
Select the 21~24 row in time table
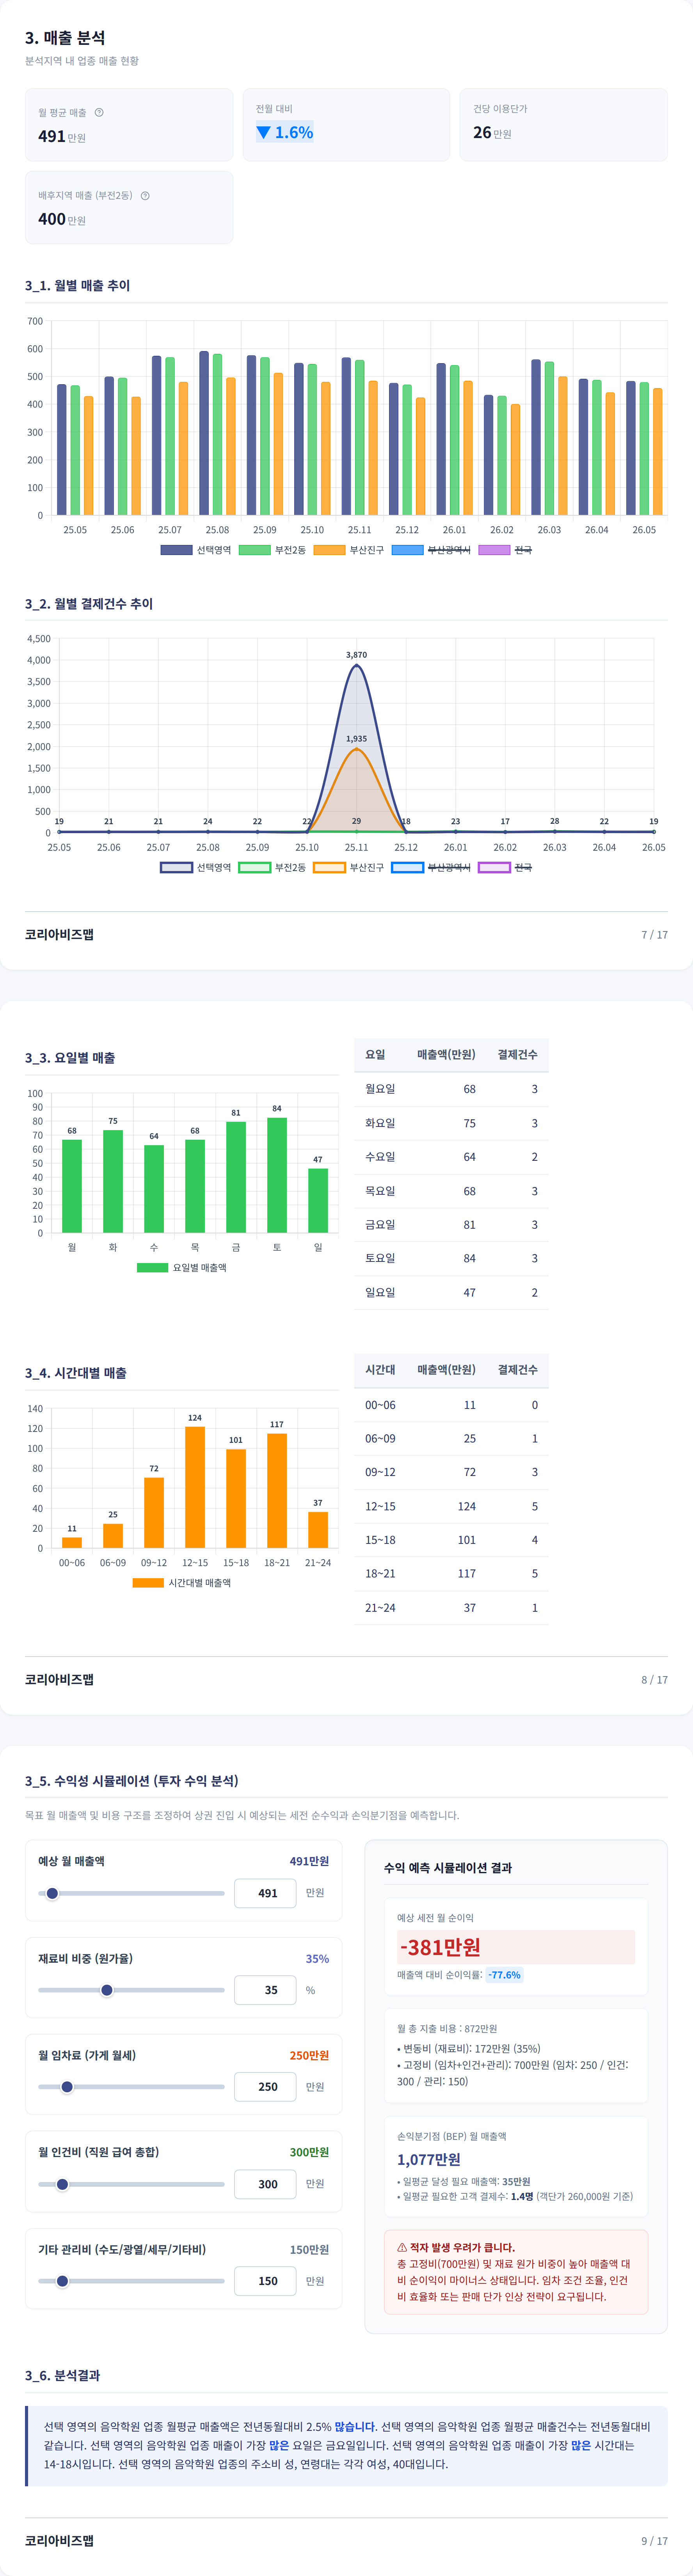[451, 1608]
